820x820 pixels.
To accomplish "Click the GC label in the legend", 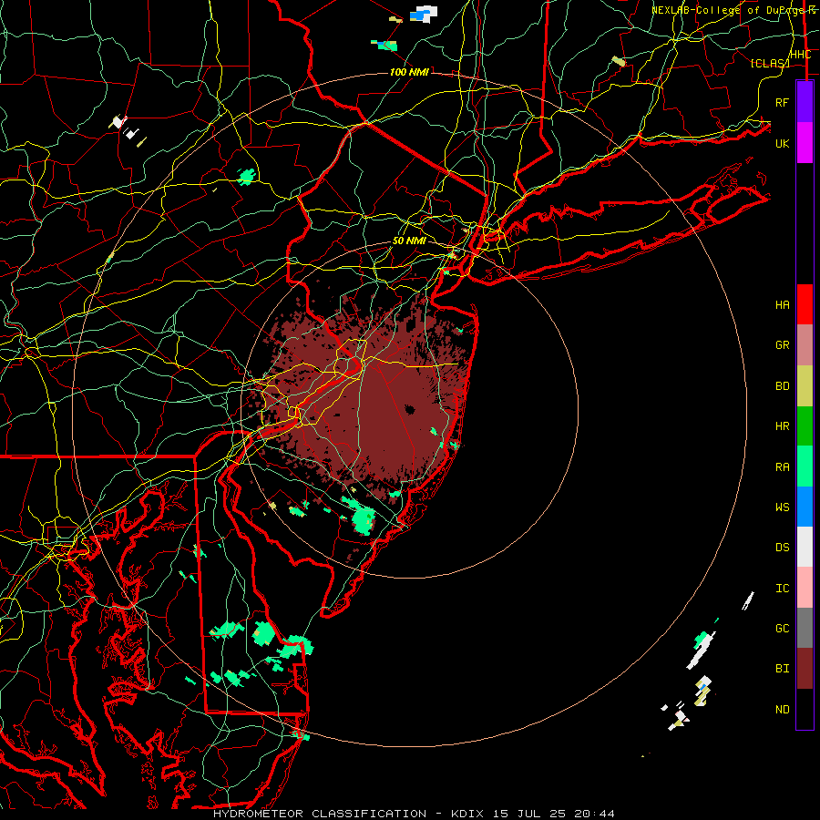I will tap(782, 629).
